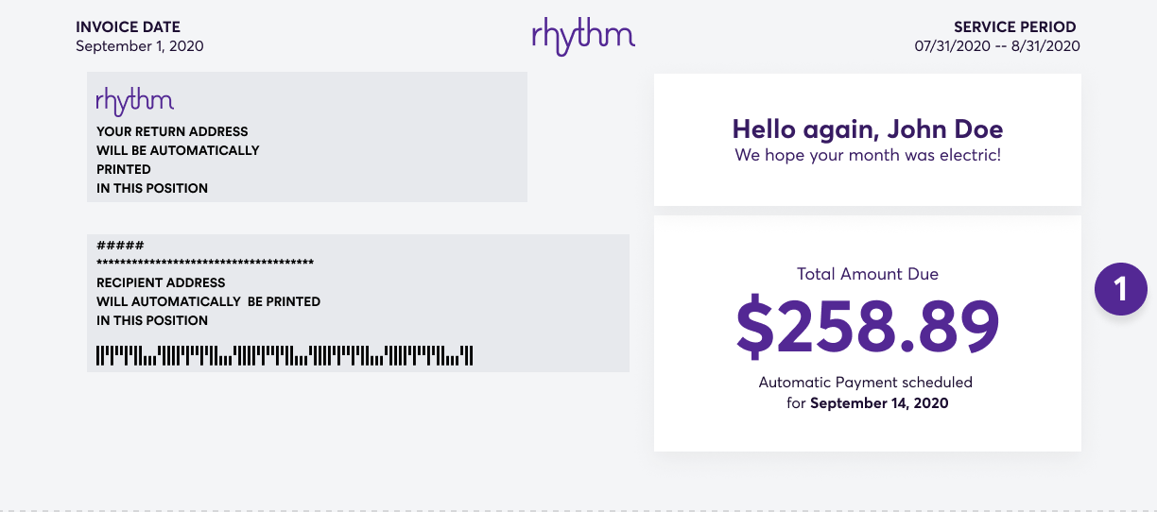Click the September 1, 2020 invoice date
Image resolution: width=1157 pixels, height=512 pixels.
[x=139, y=45]
